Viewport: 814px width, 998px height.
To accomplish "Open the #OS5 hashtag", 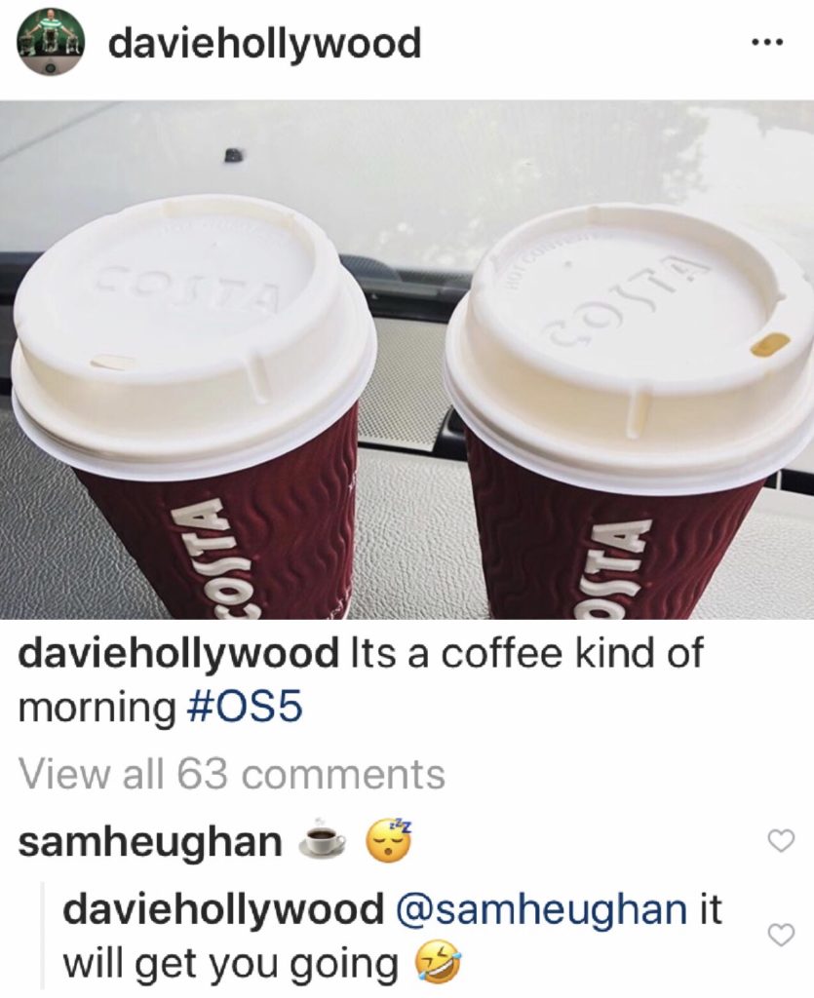I will (x=246, y=709).
